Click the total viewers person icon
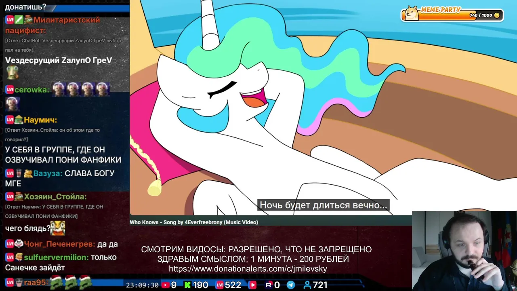 (x=307, y=285)
